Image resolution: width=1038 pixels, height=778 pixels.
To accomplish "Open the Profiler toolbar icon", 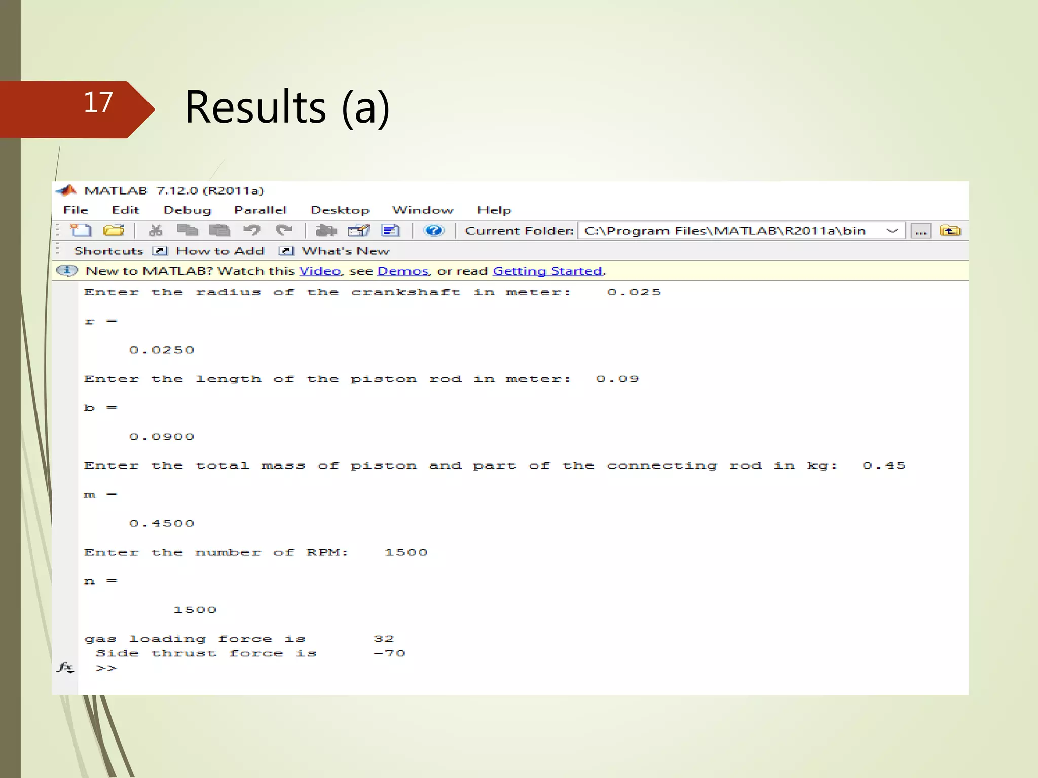I will coord(390,230).
